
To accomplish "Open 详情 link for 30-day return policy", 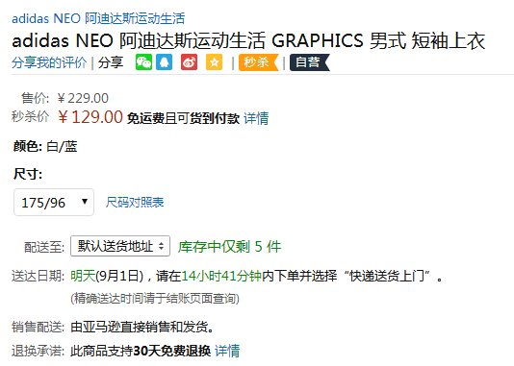I will [x=227, y=351].
